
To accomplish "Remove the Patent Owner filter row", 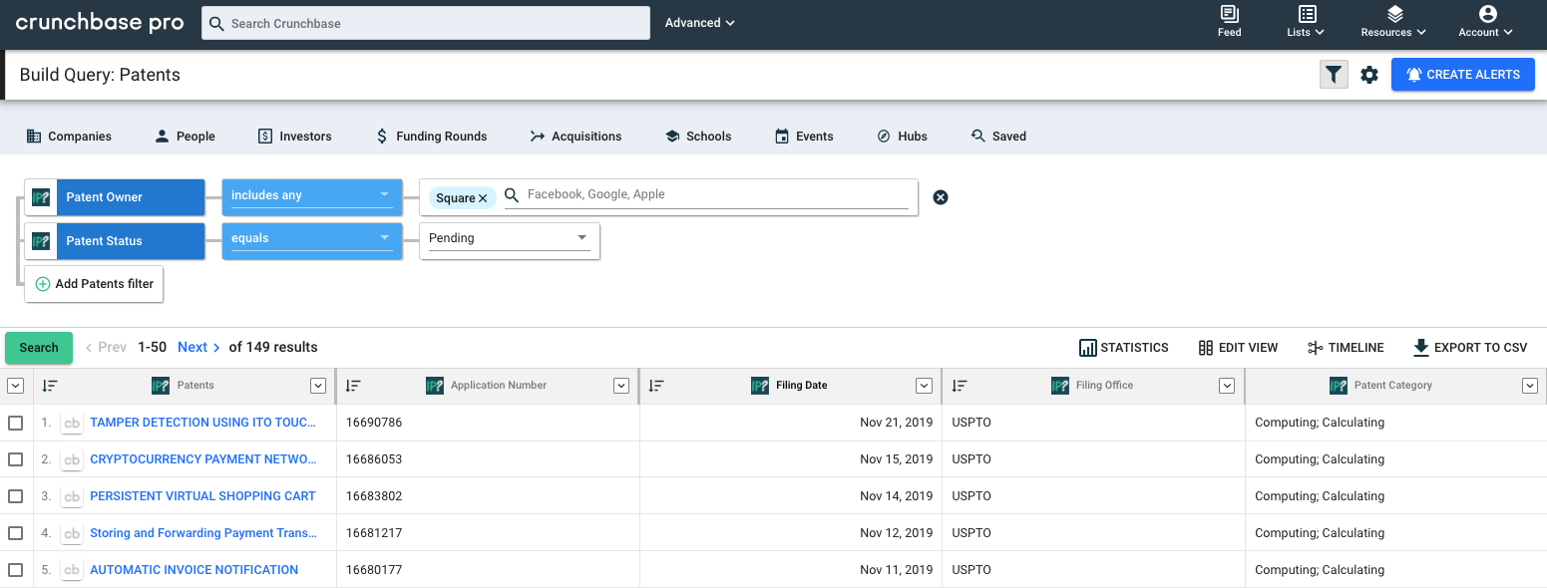I will point(940,197).
